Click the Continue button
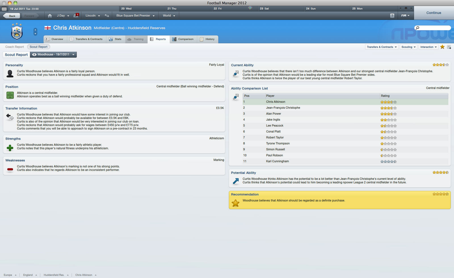Viewport: 454px width, 278px height. coord(434,13)
